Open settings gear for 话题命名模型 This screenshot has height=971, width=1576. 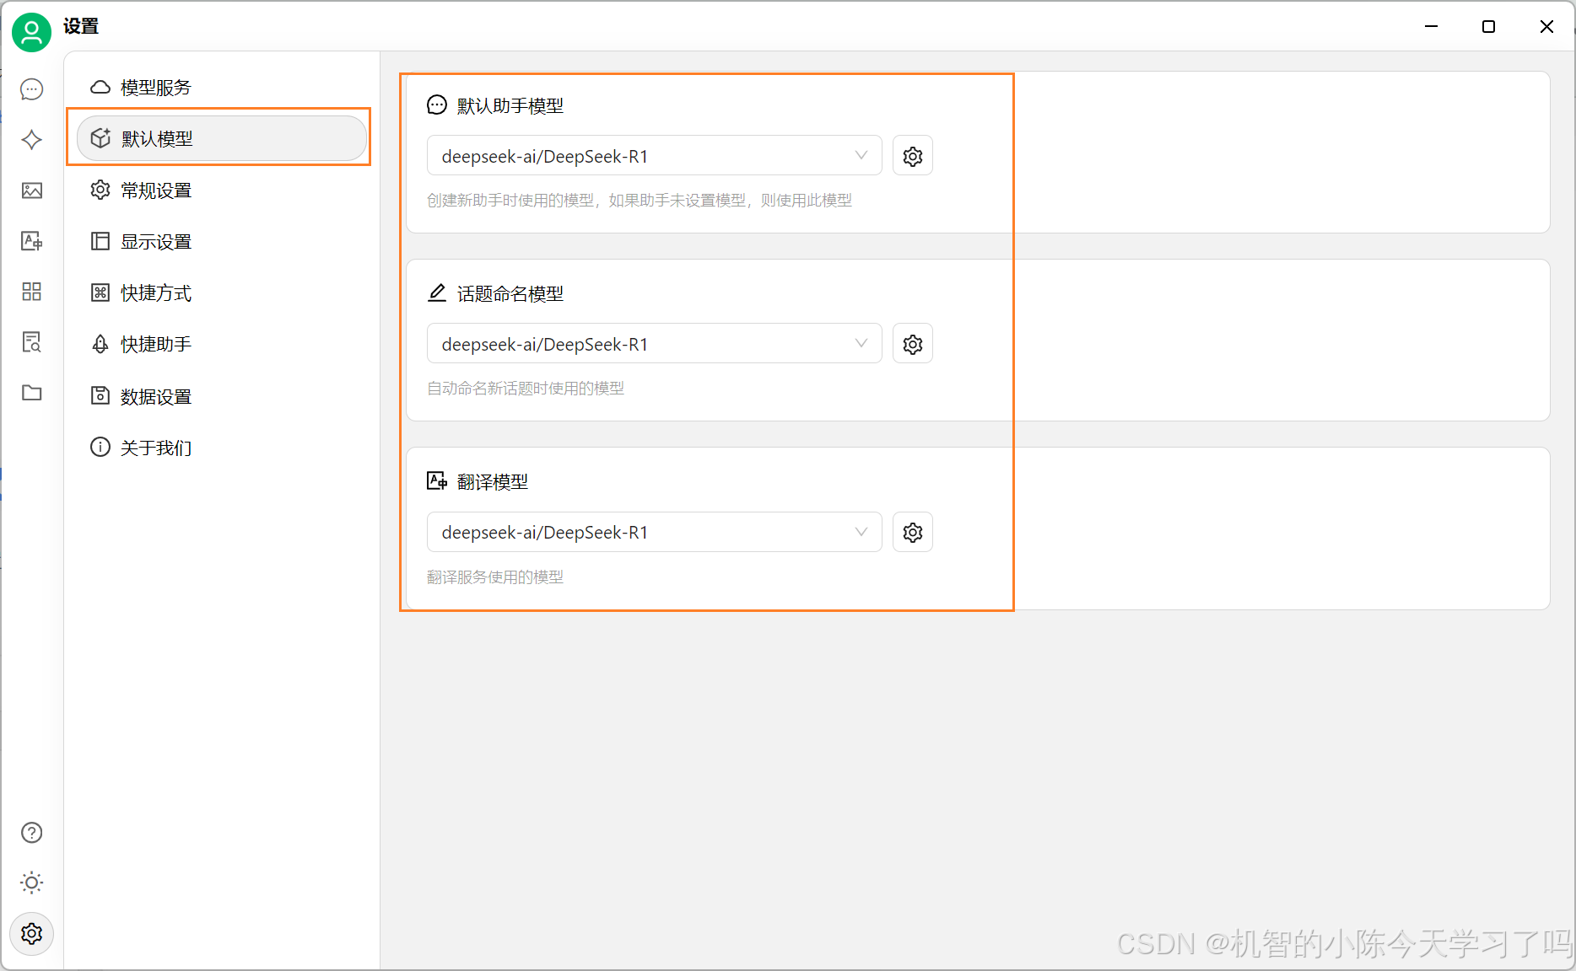913,344
